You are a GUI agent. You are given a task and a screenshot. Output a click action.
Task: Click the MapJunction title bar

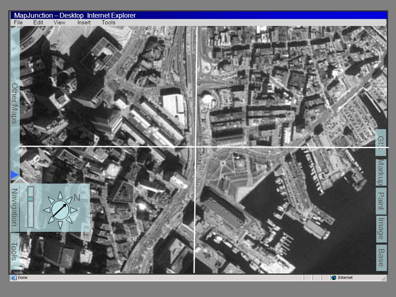pos(198,15)
